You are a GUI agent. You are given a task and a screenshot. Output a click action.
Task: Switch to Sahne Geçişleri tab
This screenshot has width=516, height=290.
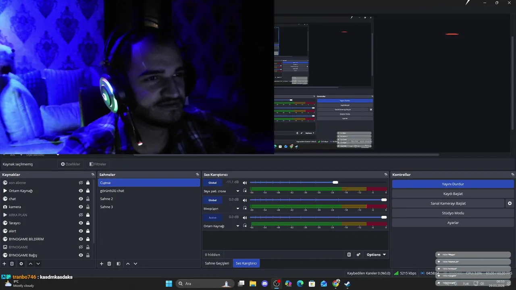tap(217, 263)
